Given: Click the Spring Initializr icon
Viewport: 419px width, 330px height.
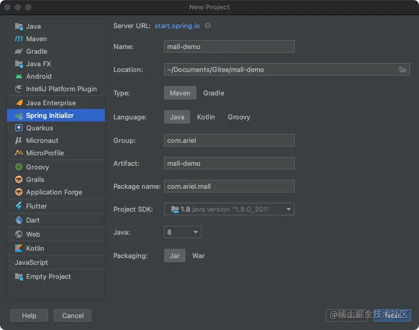Looking at the screenshot, I should coord(19,116).
